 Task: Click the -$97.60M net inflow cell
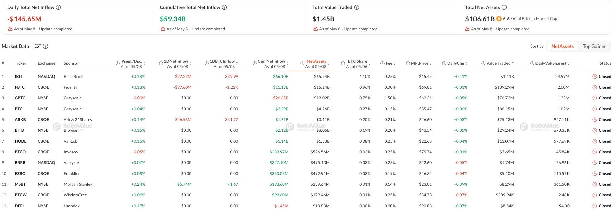[x=182, y=87]
